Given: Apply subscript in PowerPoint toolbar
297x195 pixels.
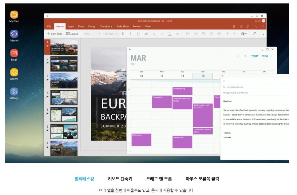Looking at the screenshot, I should pyautogui.click(x=154, y=34).
